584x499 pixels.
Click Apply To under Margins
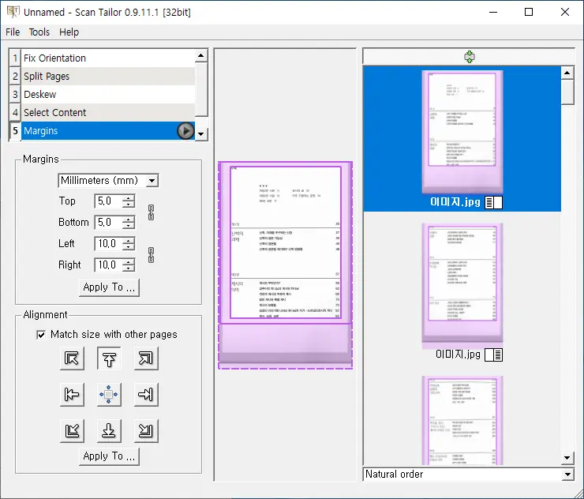[x=109, y=287]
